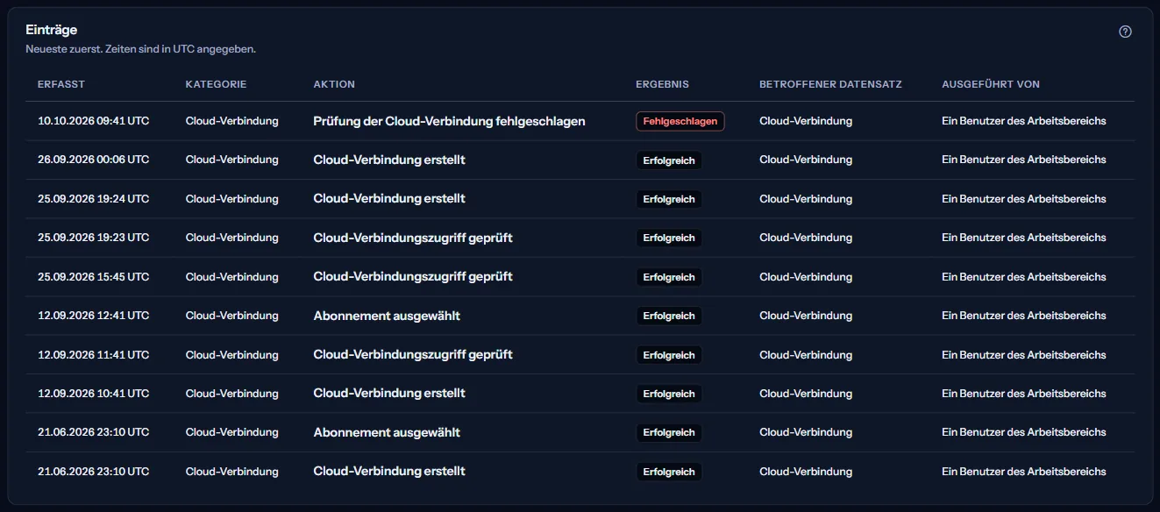Click the 'Neueste zuerst. Zeiten sind in UTC' note
1160x512 pixels.
click(x=140, y=49)
